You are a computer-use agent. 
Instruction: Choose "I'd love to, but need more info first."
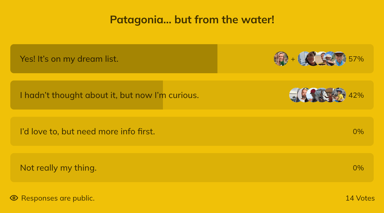[x=88, y=131]
